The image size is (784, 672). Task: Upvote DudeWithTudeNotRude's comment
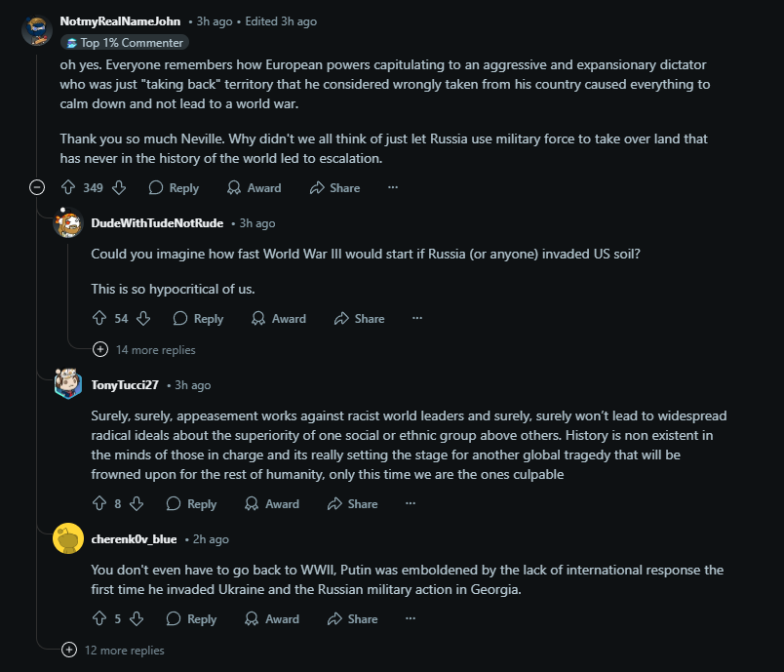coord(99,319)
